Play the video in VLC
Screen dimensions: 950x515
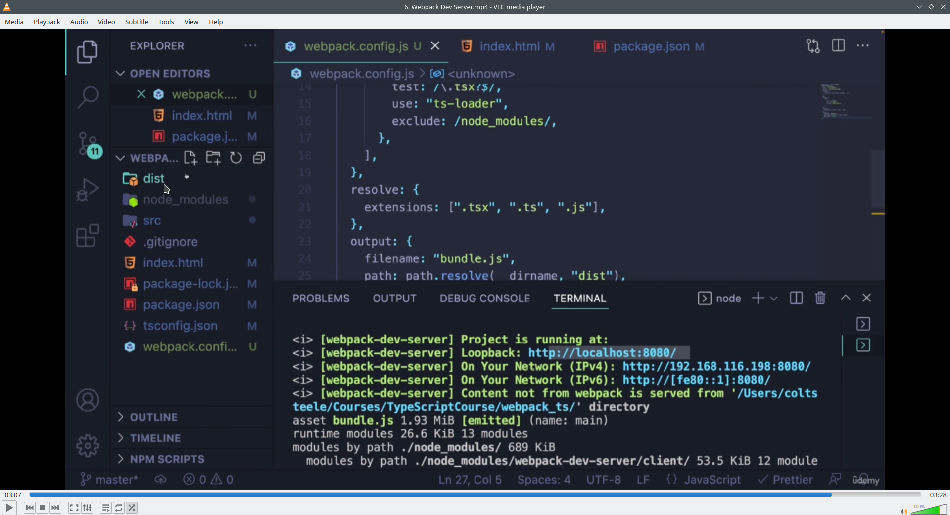click(x=9, y=508)
